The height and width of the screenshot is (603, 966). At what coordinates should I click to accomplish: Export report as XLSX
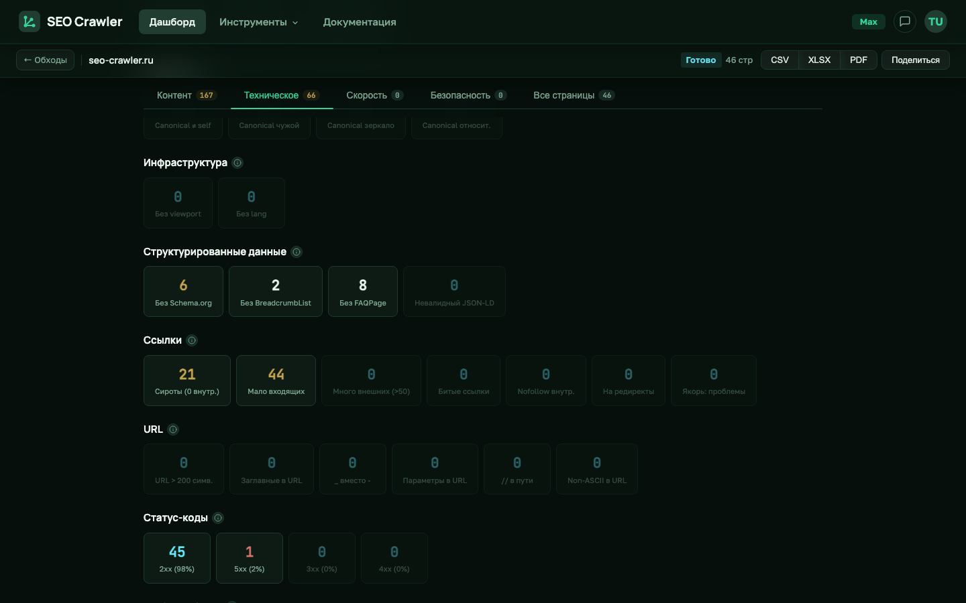819,60
